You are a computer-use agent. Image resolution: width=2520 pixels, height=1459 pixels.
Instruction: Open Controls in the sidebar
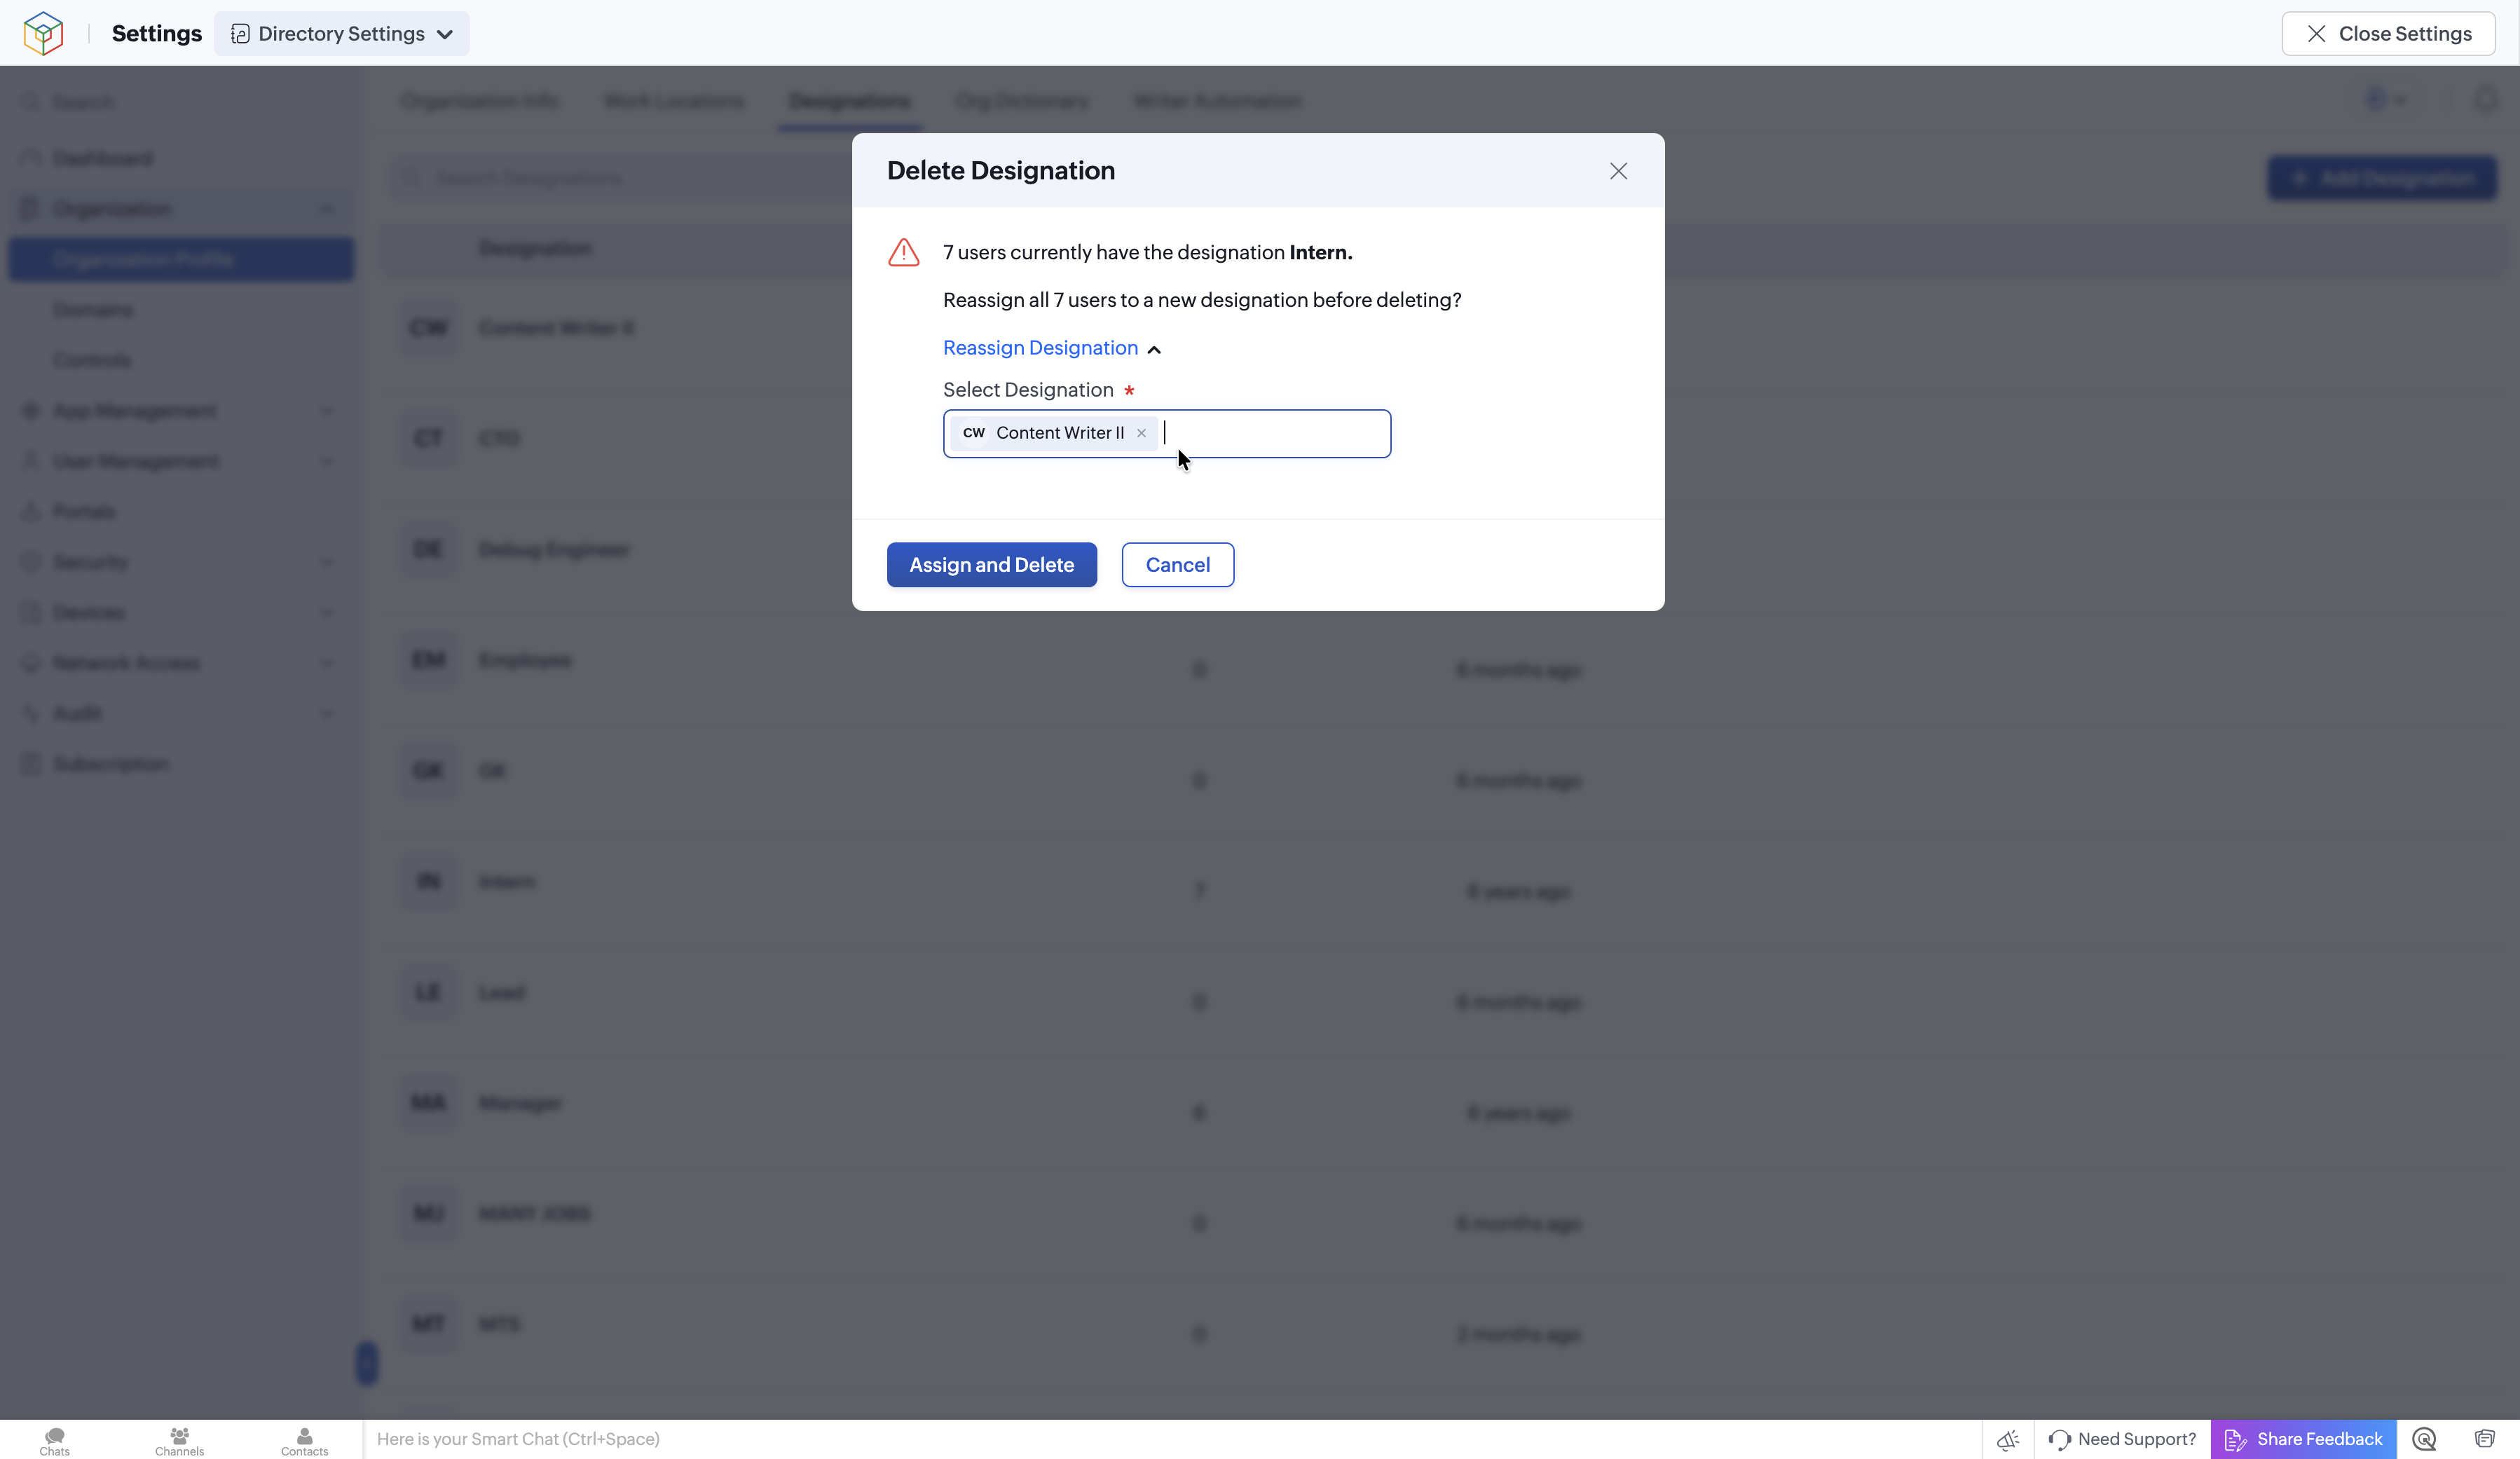point(182,360)
